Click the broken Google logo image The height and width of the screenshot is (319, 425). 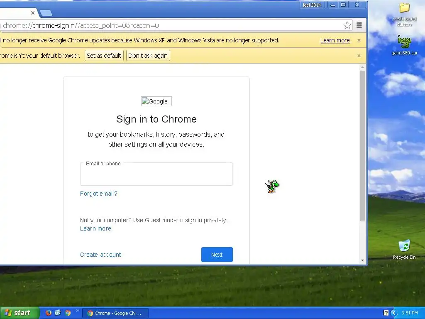click(156, 101)
